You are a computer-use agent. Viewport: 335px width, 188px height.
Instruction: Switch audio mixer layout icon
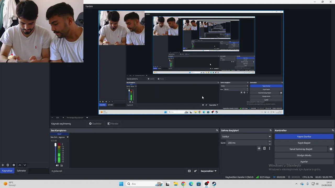coord(189,171)
